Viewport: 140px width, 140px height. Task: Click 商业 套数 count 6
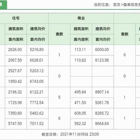pos(59,118)
